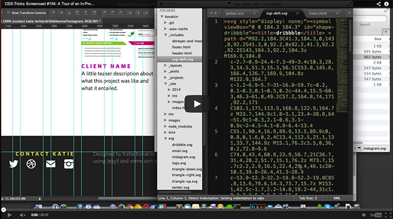
Task: Open the video info icon
Action: [x=386, y=4]
